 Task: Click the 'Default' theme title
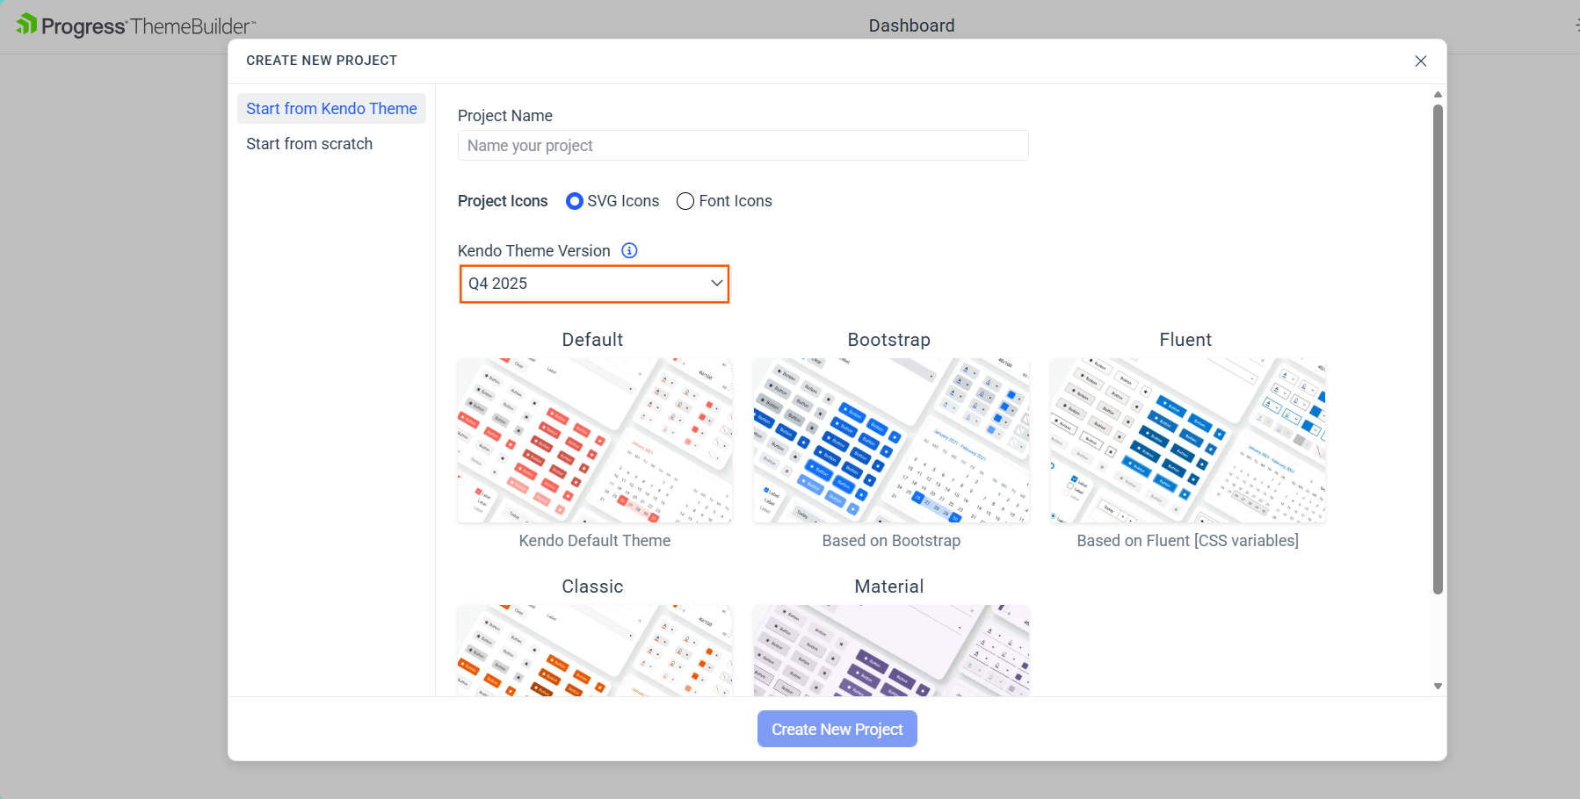(x=593, y=340)
